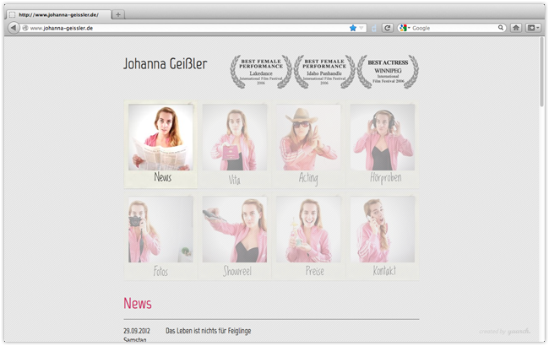Click the Showreel caption text

point(237,271)
